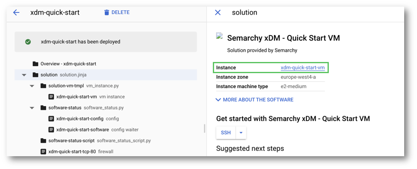Collapse the software-status node
The height and width of the screenshot is (169, 417).
click(x=32, y=108)
